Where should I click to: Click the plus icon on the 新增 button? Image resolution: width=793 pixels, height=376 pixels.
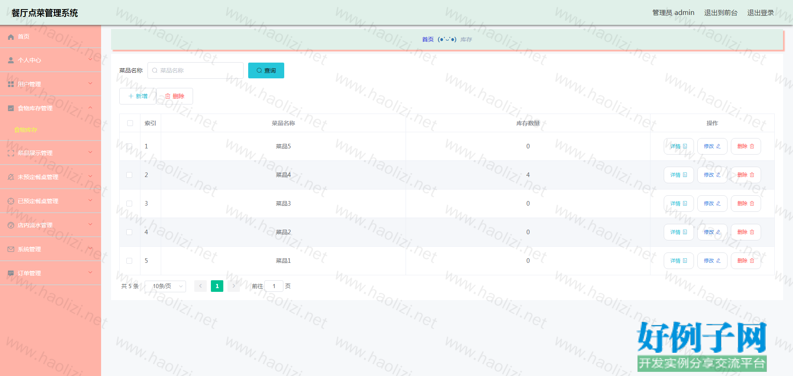coord(131,96)
